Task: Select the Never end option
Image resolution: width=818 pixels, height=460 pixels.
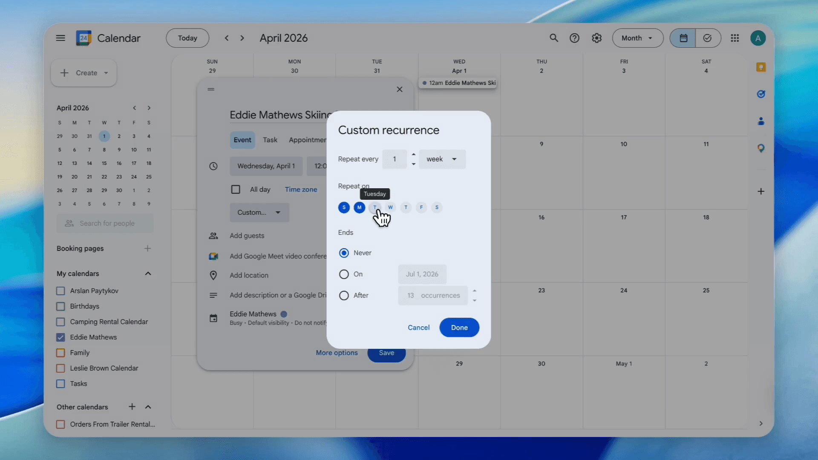Action: (x=344, y=253)
